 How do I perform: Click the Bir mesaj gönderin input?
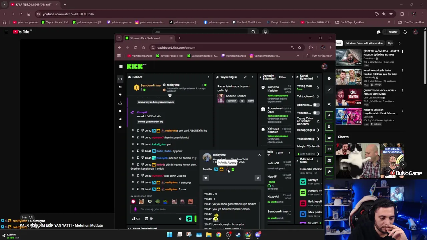(x=163, y=209)
